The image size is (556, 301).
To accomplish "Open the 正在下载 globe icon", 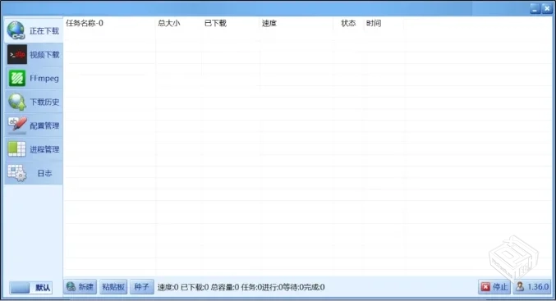I will 16,30.
